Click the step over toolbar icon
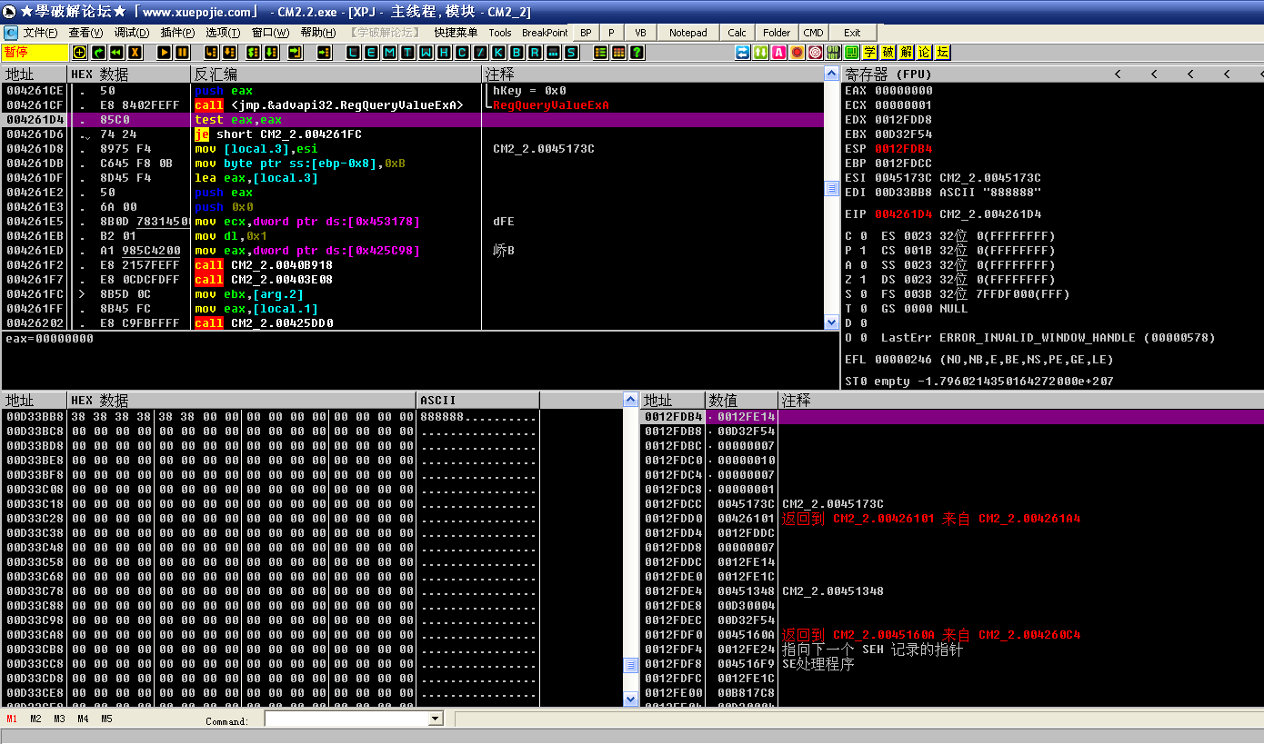This screenshot has height=744, width=1264. point(229,53)
